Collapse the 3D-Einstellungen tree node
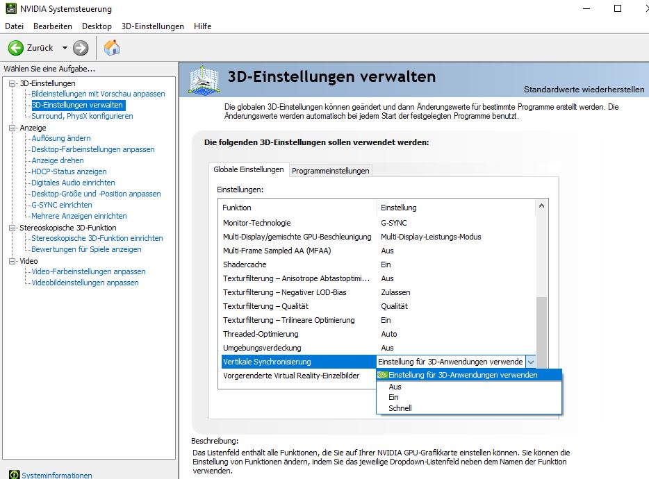649x479 pixels. pos(13,83)
